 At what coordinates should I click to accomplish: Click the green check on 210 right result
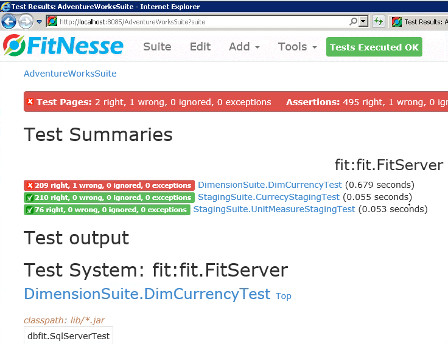point(30,198)
